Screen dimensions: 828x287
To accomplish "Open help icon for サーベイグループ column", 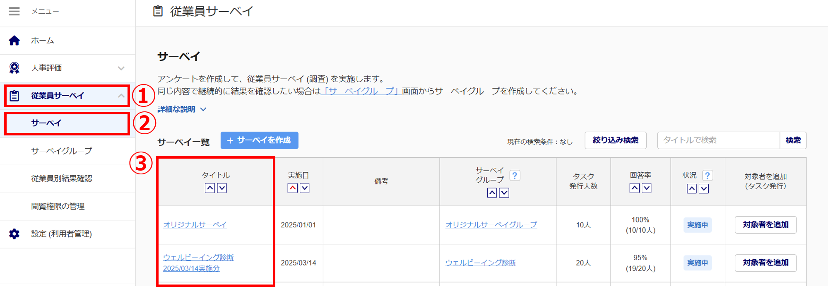I will tap(515, 176).
